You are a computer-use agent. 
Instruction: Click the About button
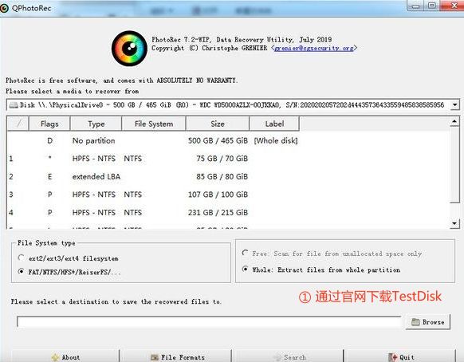[65, 356]
